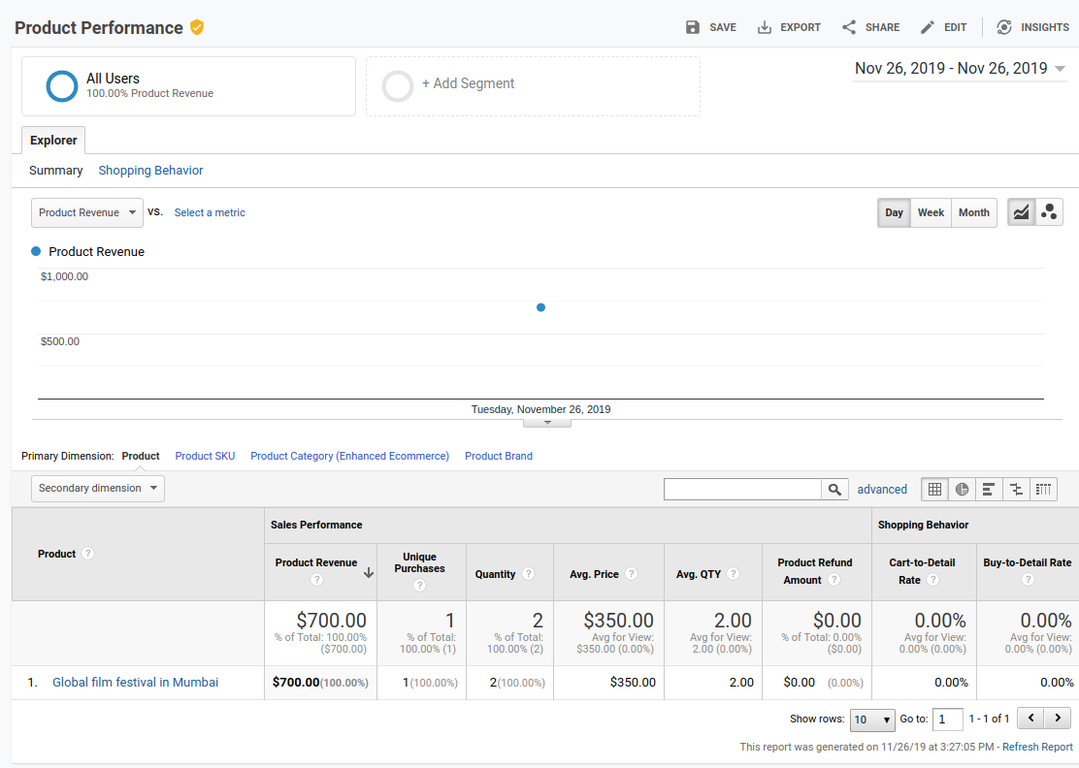This screenshot has width=1079, height=768.
Task: Select the line chart view toggle
Action: [1021, 212]
